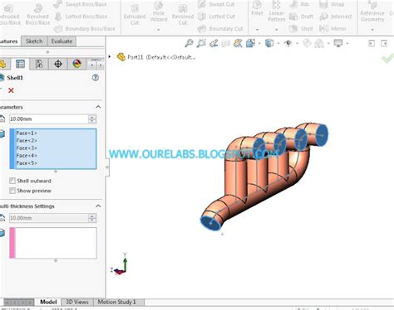Open Linear Pattern dropdown arrow
Screen dimensions: 394x310
[x=276, y=29]
